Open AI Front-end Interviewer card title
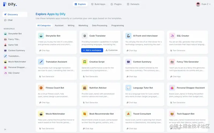The width and height of the screenshot is (214, 133). (145, 36)
